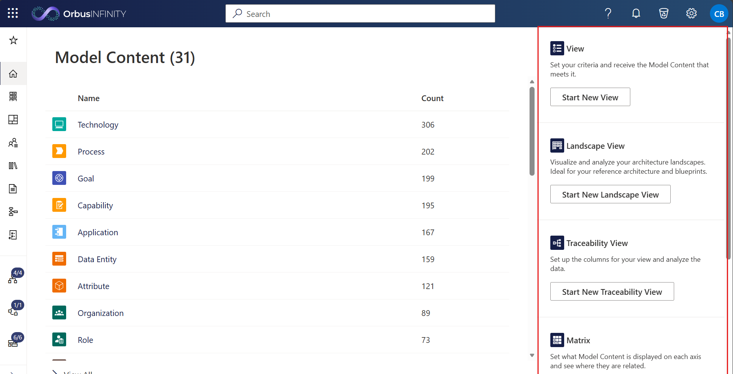The height and width of the screenshot is (374, 733).
Task: Open the Data Entity model content link
Action: [x=97, y=259]
